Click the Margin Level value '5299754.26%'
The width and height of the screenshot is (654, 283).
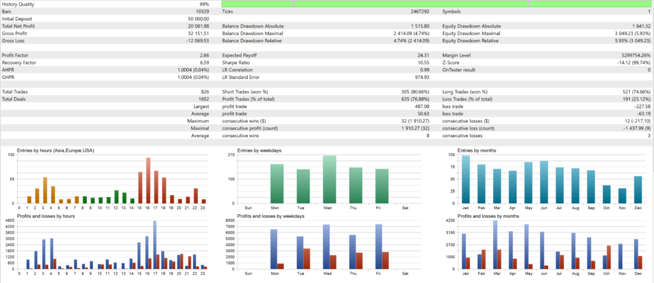636,55
